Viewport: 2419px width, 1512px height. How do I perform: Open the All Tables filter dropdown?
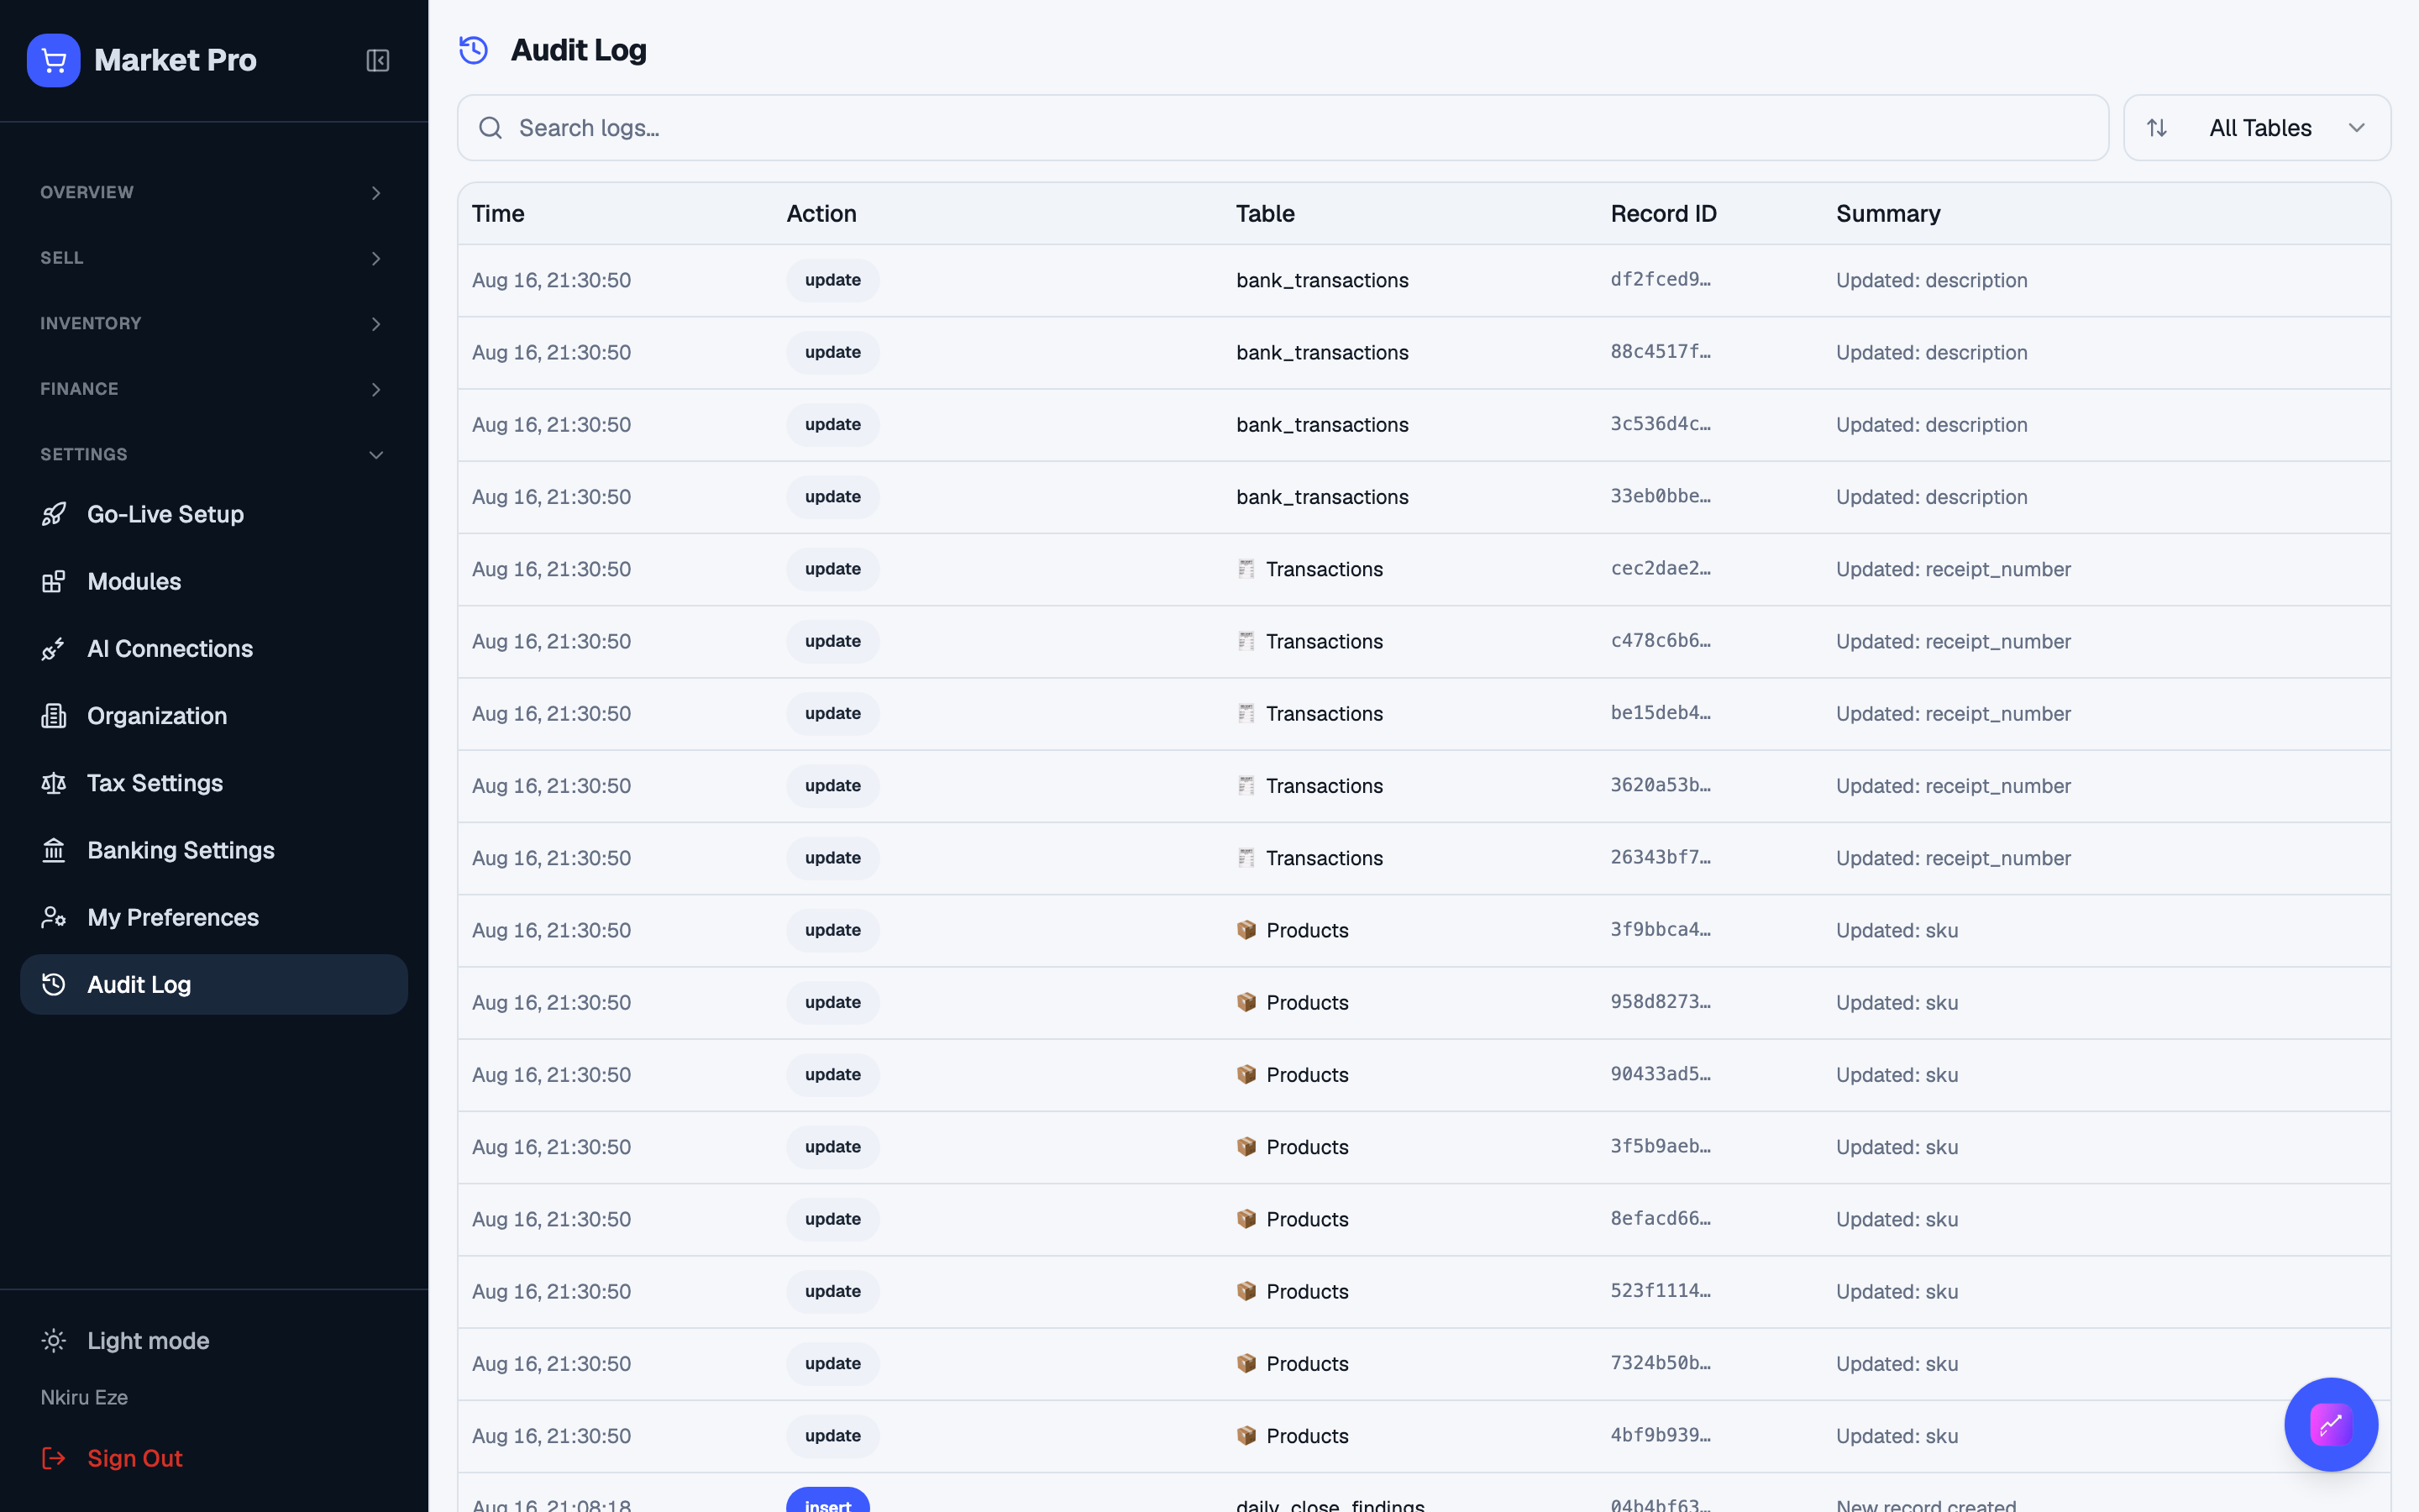pos(2257,128)
